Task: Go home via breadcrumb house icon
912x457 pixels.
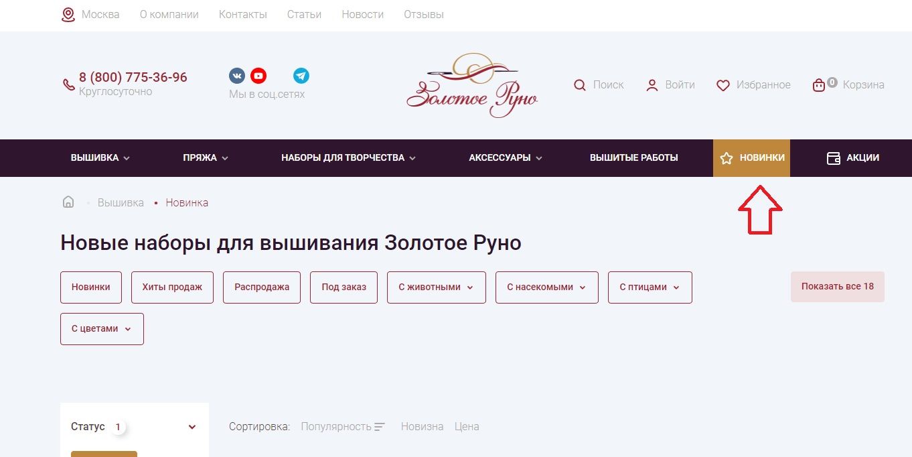Action: (68, 202)
